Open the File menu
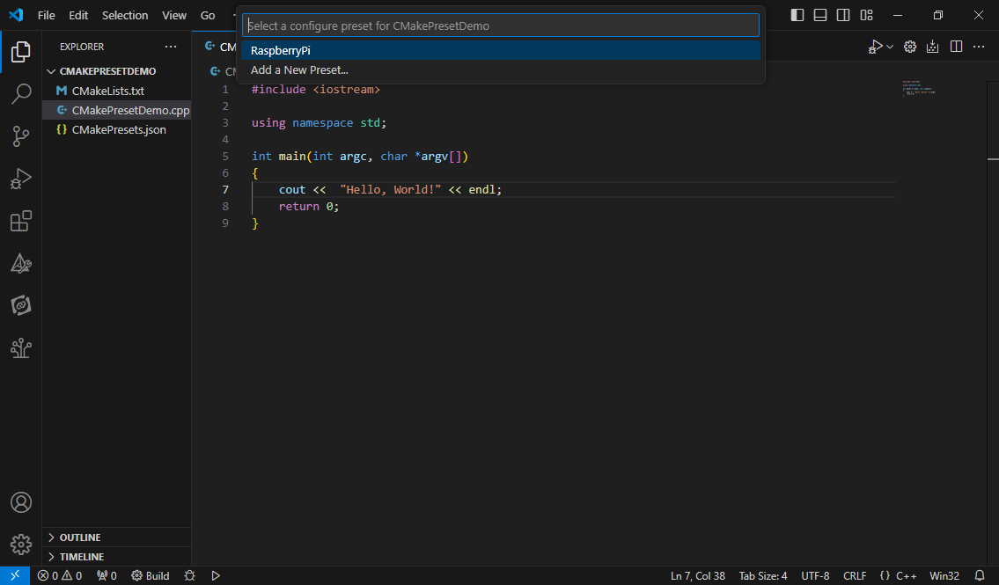The image size is (999, 585). 47,15
